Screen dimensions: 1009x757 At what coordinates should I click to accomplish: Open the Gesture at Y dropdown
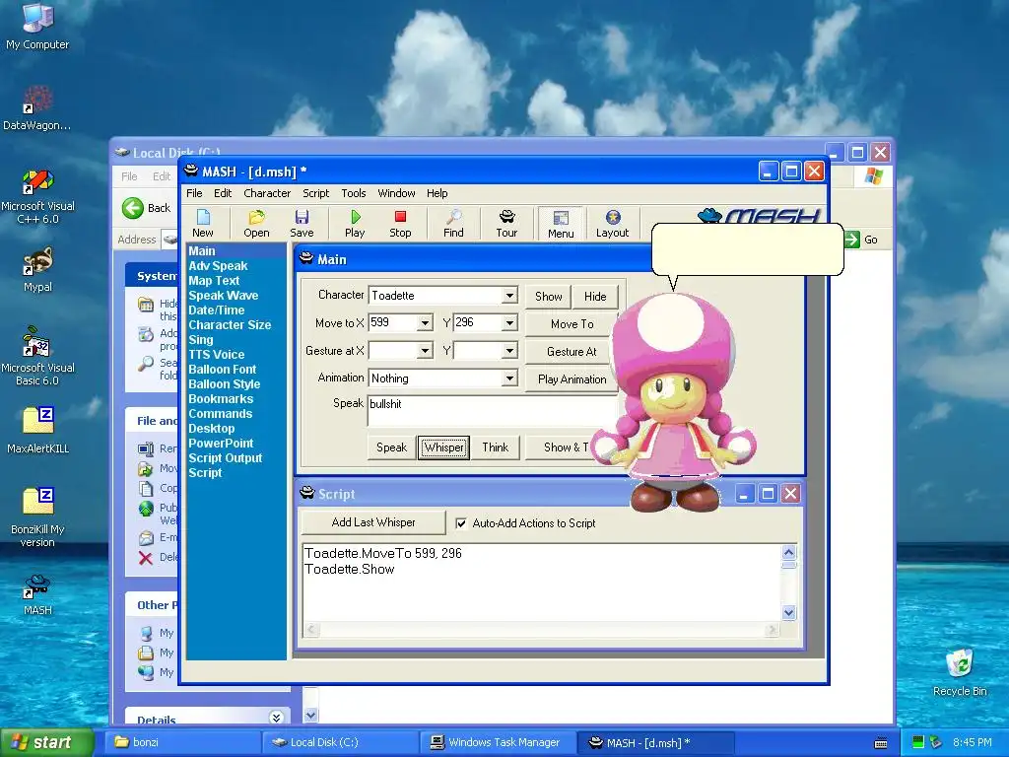click(x=509, y=351)
